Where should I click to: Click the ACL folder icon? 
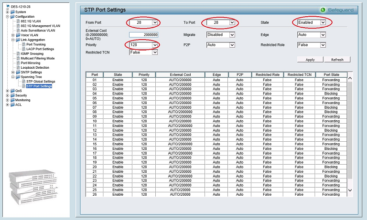point(12,105)
